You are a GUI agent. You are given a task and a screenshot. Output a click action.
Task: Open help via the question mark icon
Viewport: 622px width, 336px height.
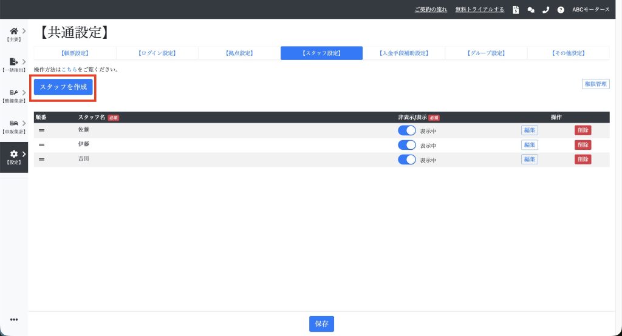pyautogui.click(x=561, y=10)
